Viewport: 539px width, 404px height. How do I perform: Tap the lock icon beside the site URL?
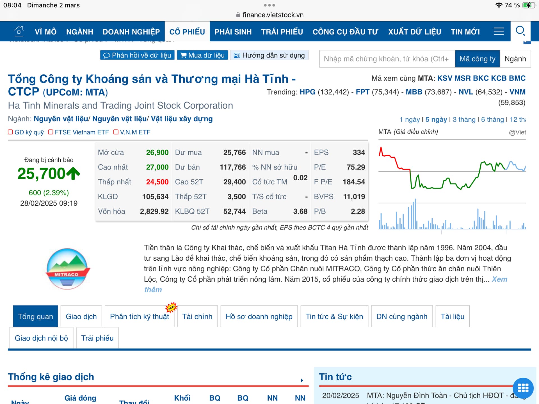click(238, 15)
